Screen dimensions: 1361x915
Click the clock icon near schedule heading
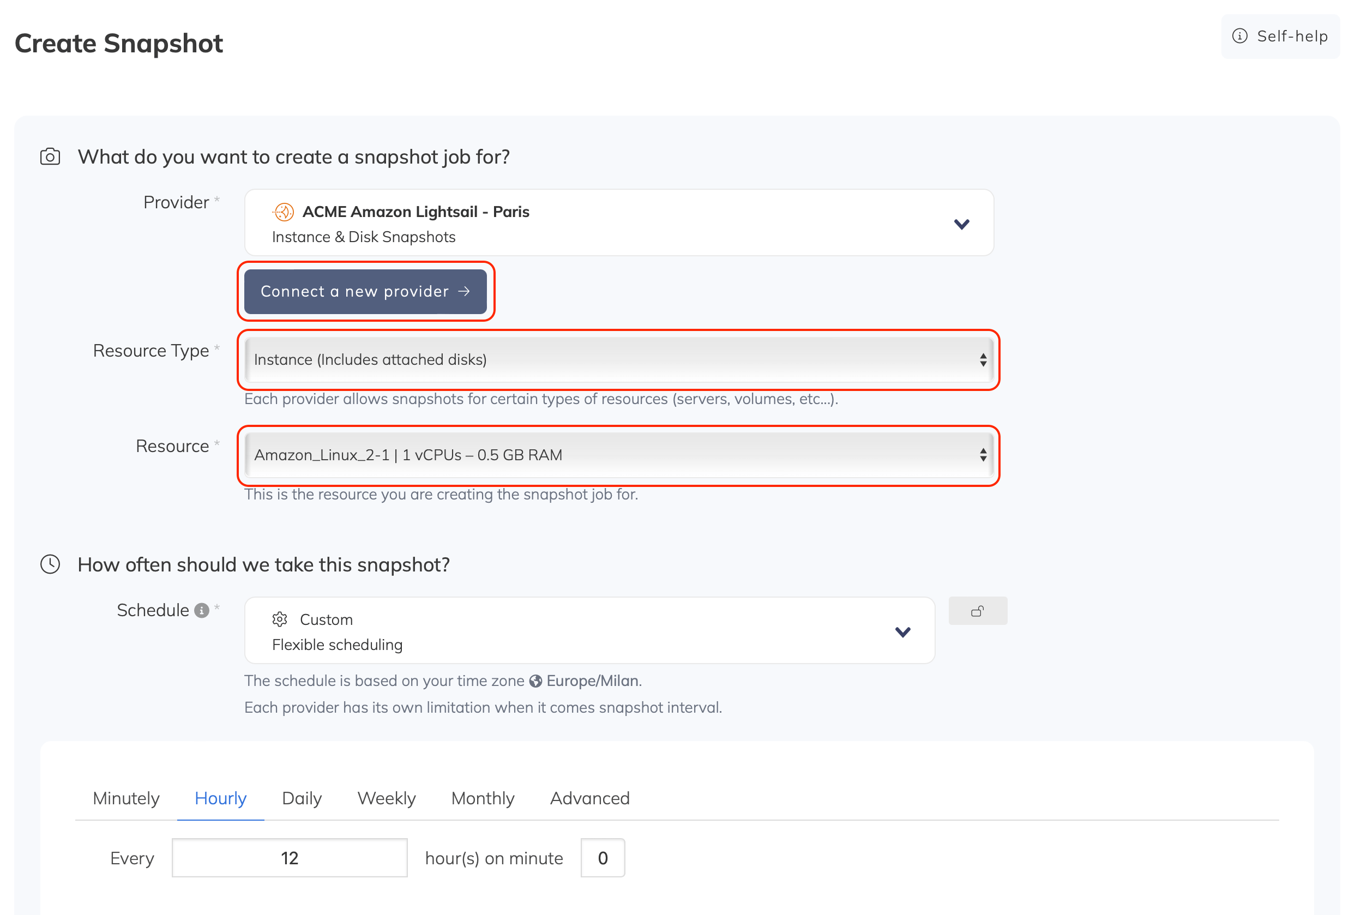coord(50,564)
